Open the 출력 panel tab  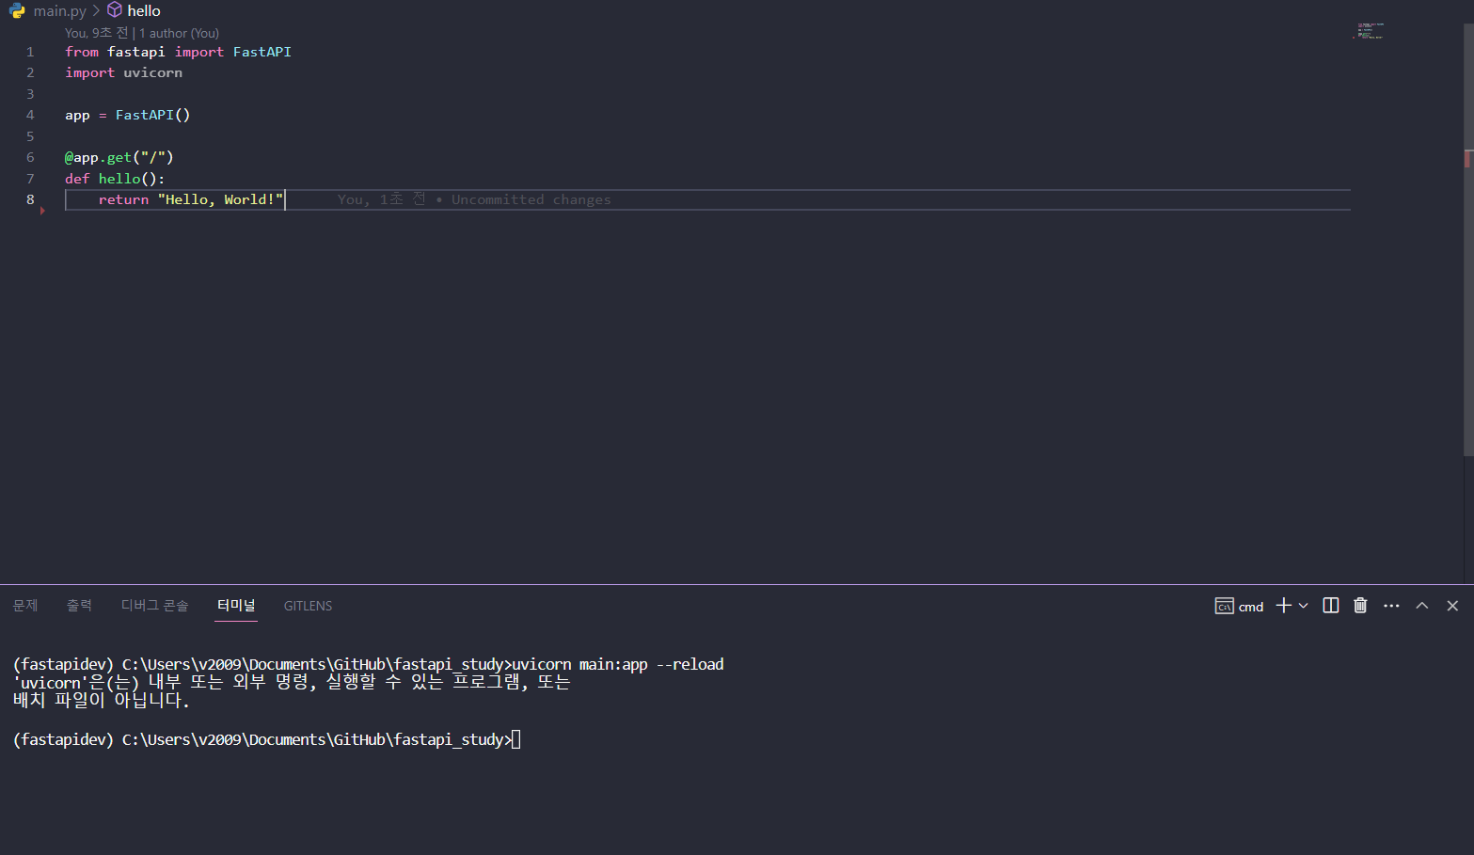pyautogui.click(x=79, y=606)
